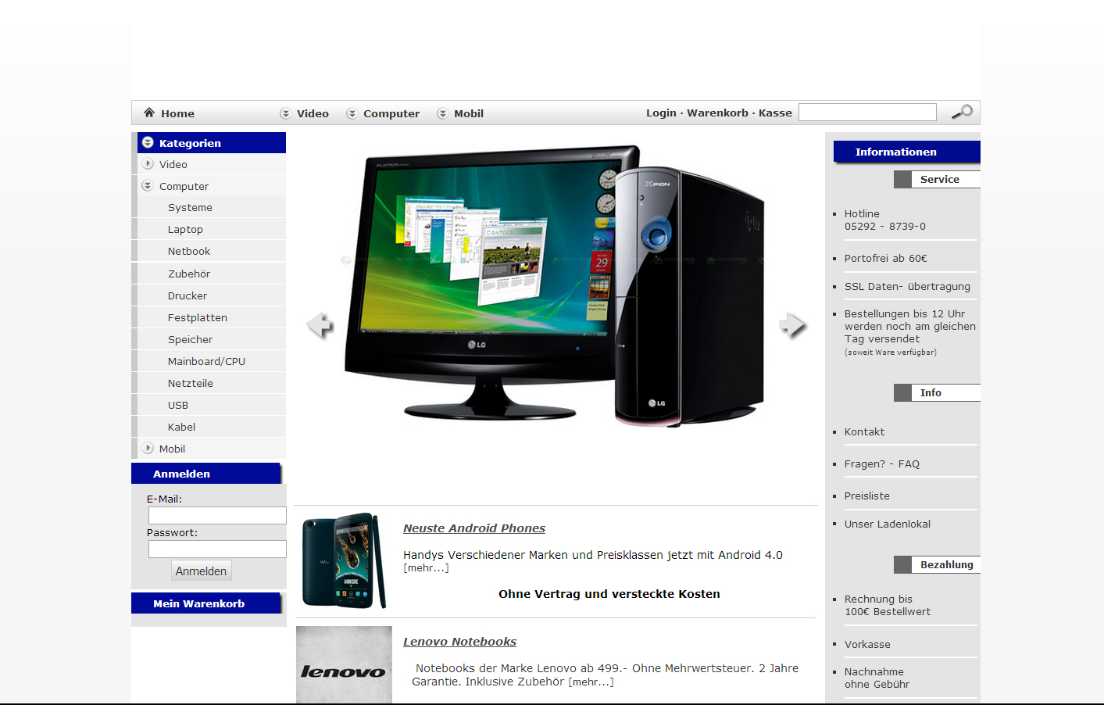Image resolution: width=1104 pixels, height=705 pixels.
Task: Click the Service section label
Action: [937, 179]
